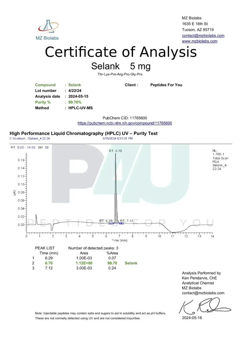Click the analysis date '2024-05-15'
The width and height of the screenshot is (242, 343).
(x=78, y=96)
